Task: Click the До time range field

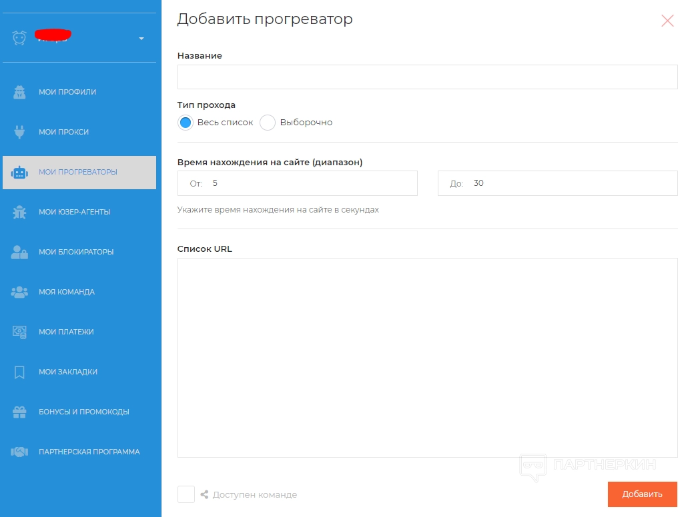Action: 558,183
